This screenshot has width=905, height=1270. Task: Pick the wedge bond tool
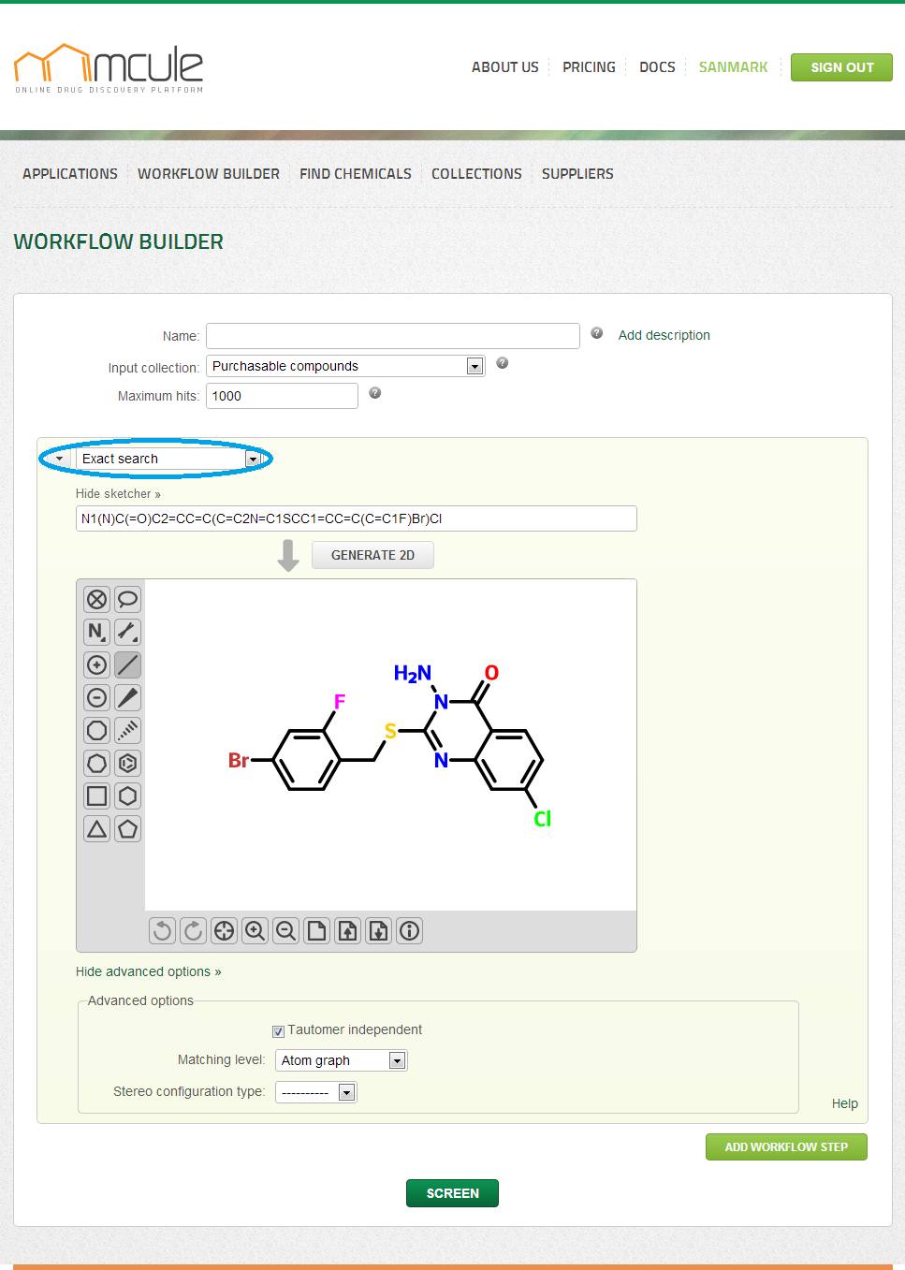pyautogui.click(x=128, y=698)
